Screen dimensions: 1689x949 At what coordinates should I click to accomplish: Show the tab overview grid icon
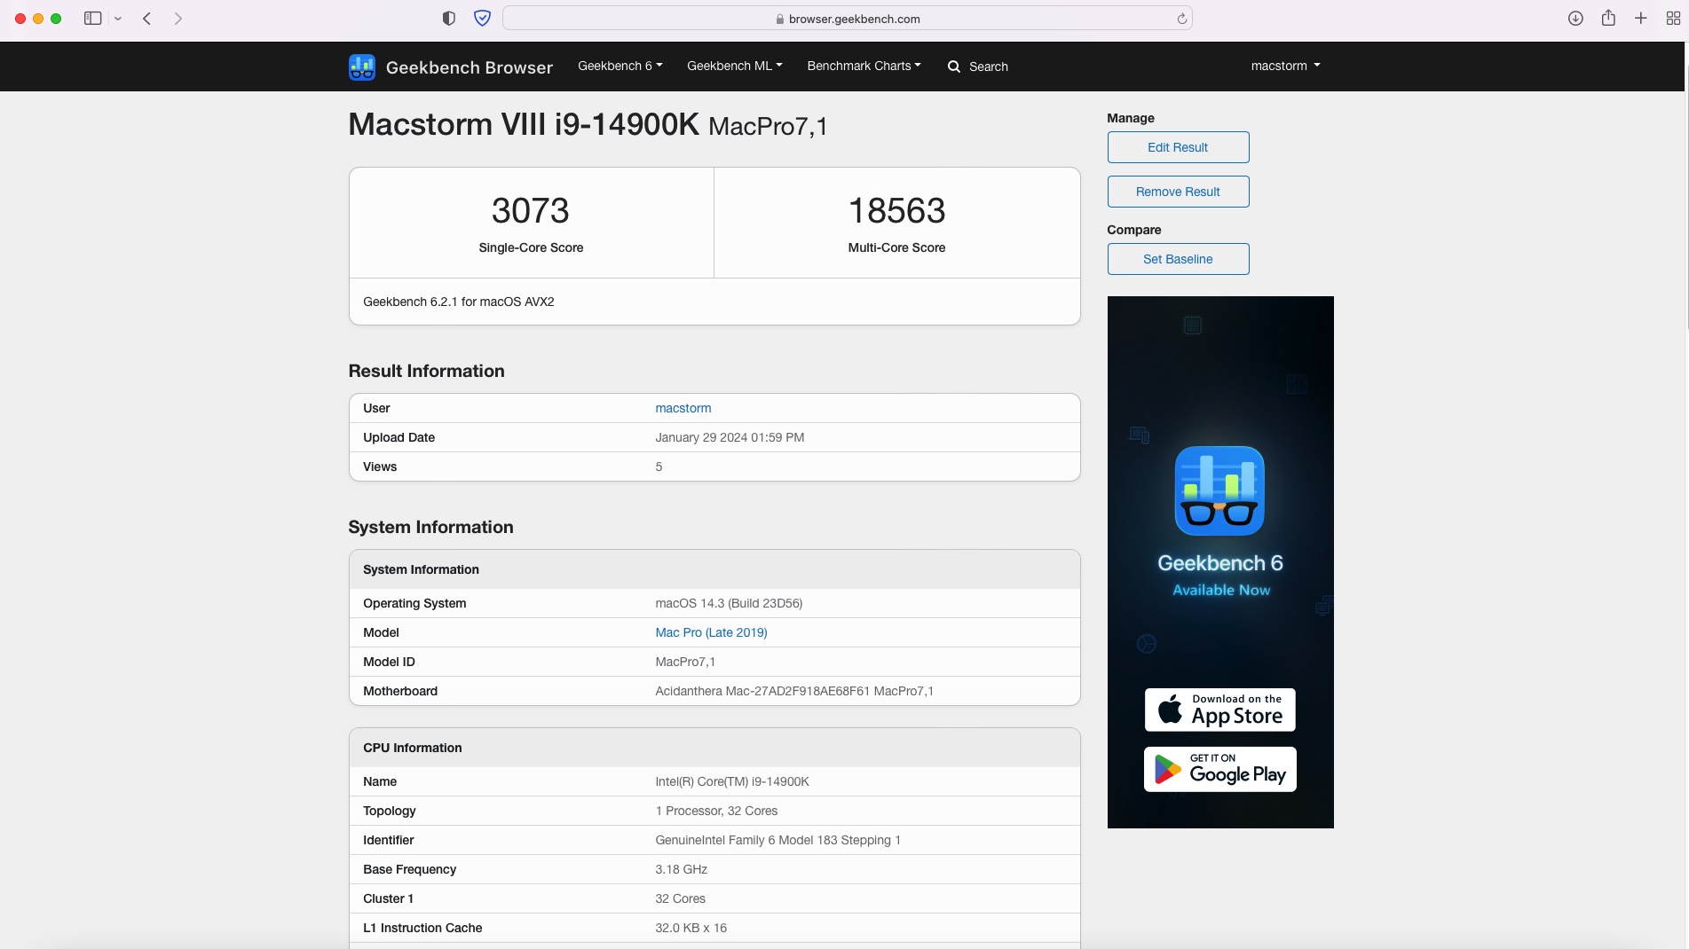1673,19
